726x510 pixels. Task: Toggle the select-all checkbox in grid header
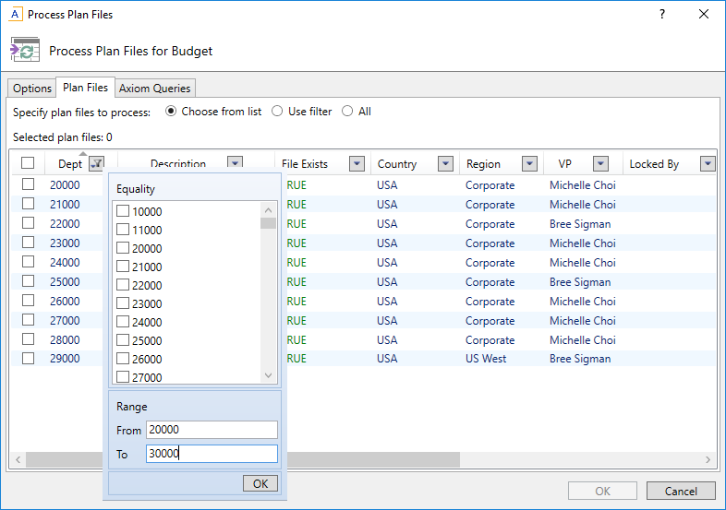coord(28,163)
